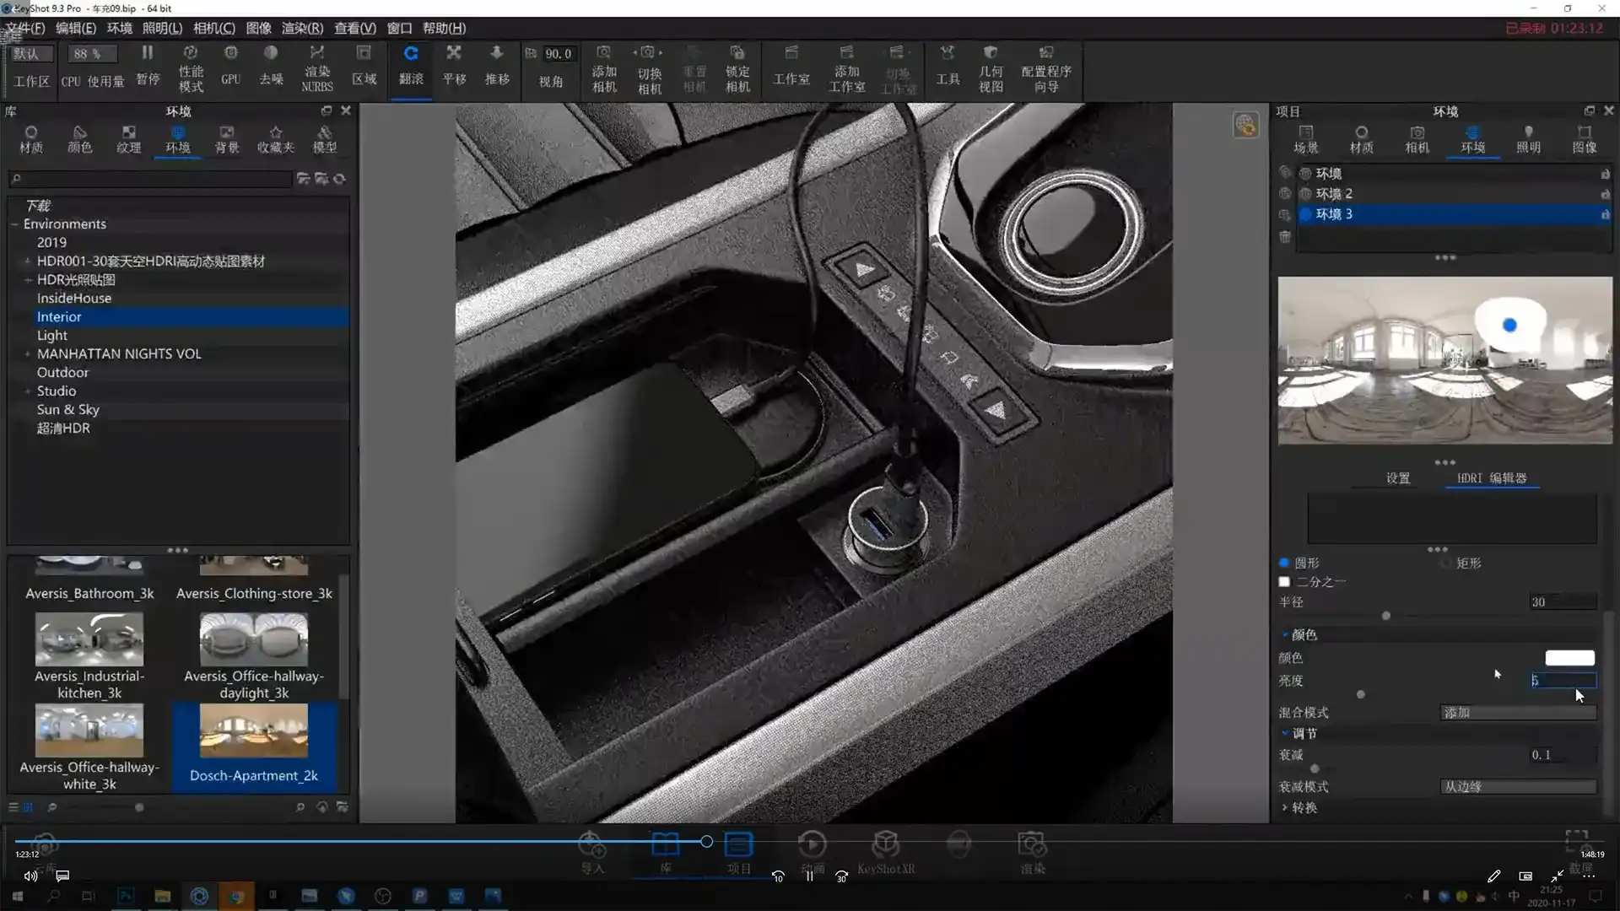The width and height of the screenshot is (1620, 911).
Task: Open the Geometry View (几何视图) icon
Action: [991, 54]
